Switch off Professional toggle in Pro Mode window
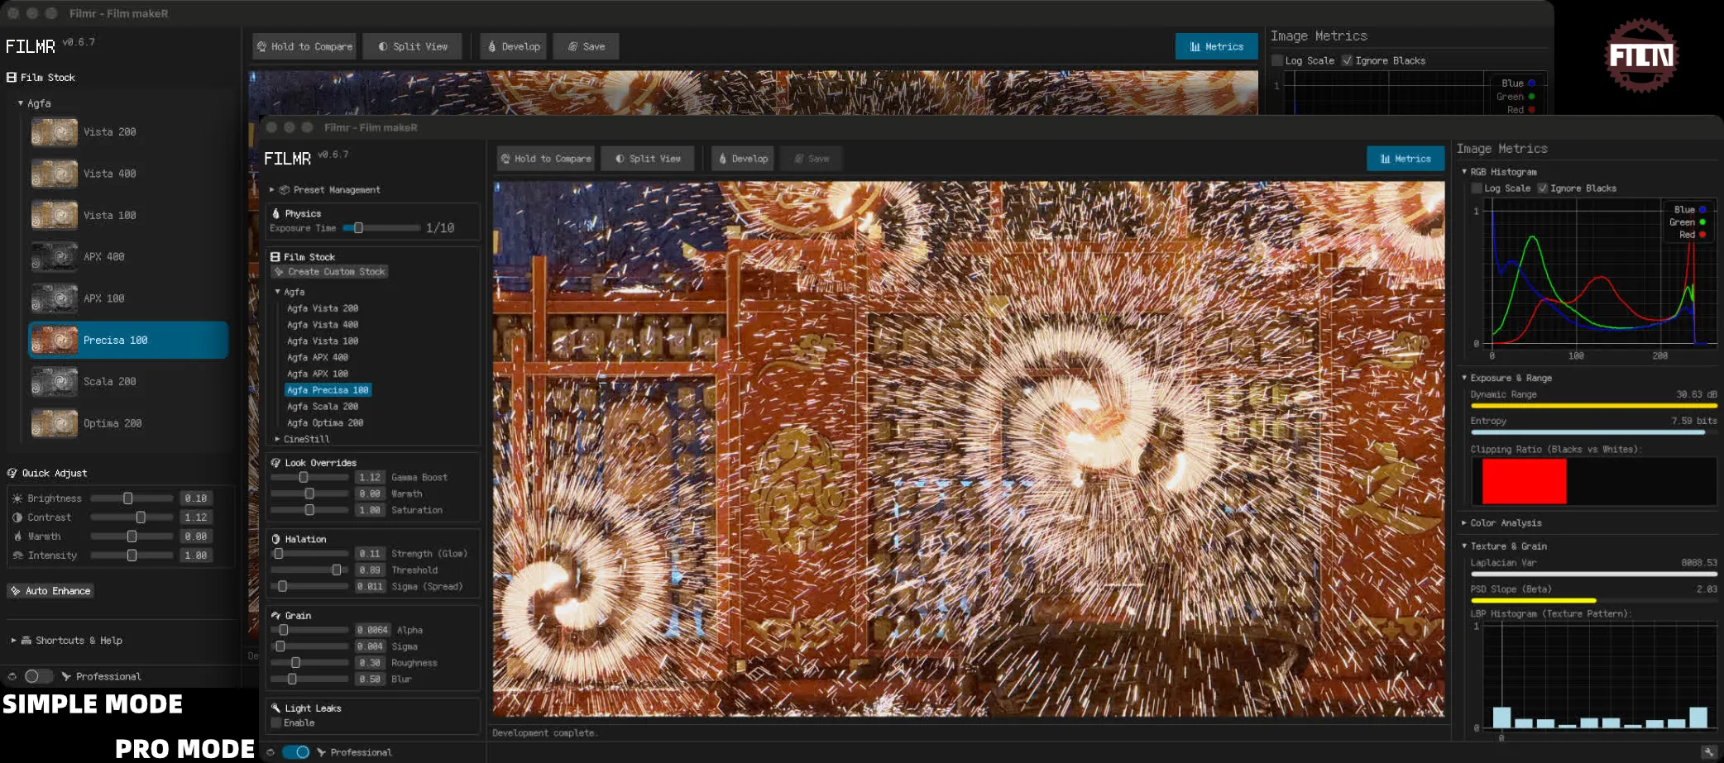The height and width of the screenshot is (763, 1724). click(x=295, y=752)
